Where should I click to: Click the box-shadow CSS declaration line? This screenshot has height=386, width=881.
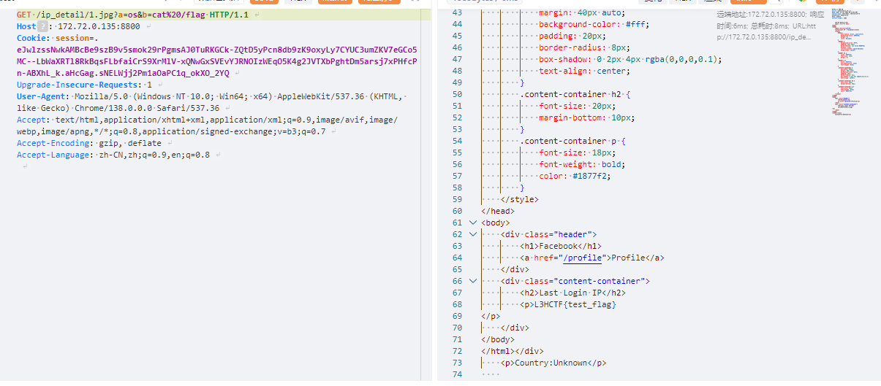pos(630,59)
